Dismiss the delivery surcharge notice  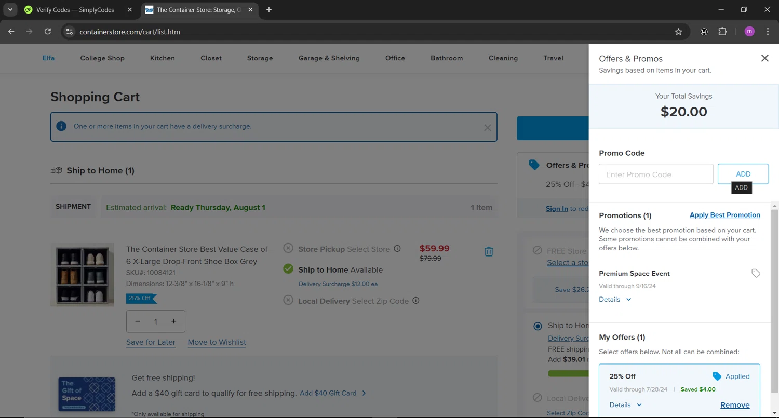pos(487,127)
